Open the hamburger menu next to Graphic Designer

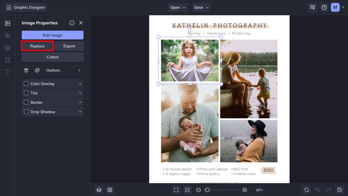tap(9, 7)
